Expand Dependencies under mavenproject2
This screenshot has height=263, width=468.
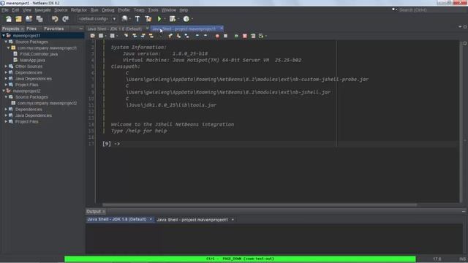(x=6, y=110)
